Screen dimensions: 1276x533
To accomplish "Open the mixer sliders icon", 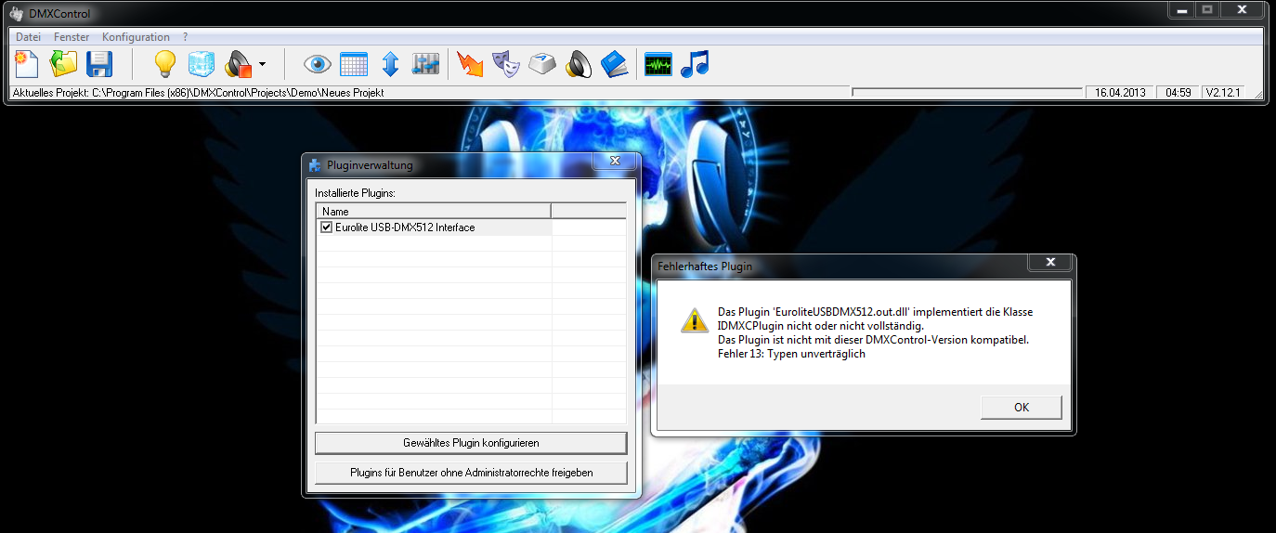I will coord(425,64).
